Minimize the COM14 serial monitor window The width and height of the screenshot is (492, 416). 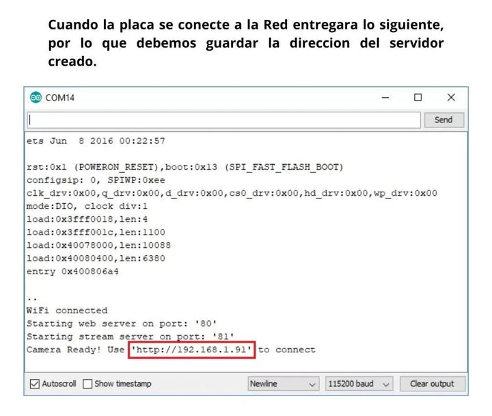[x=385, y=98]
